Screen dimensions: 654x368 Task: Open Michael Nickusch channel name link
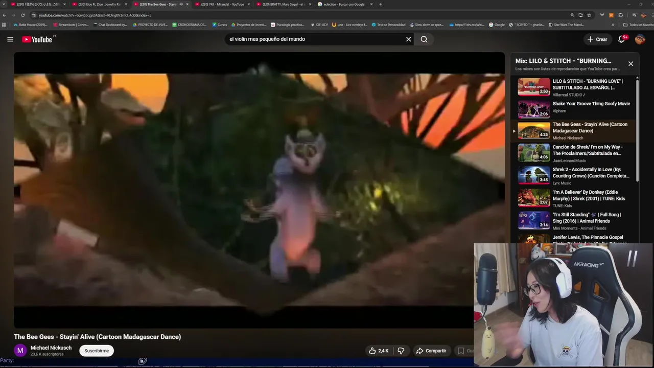(51, 348)
